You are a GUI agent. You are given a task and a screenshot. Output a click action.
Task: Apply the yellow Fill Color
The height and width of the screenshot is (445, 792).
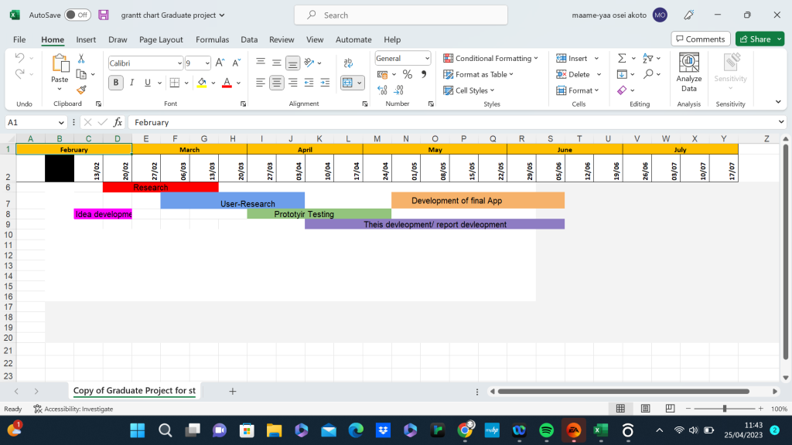coord(202,83)
